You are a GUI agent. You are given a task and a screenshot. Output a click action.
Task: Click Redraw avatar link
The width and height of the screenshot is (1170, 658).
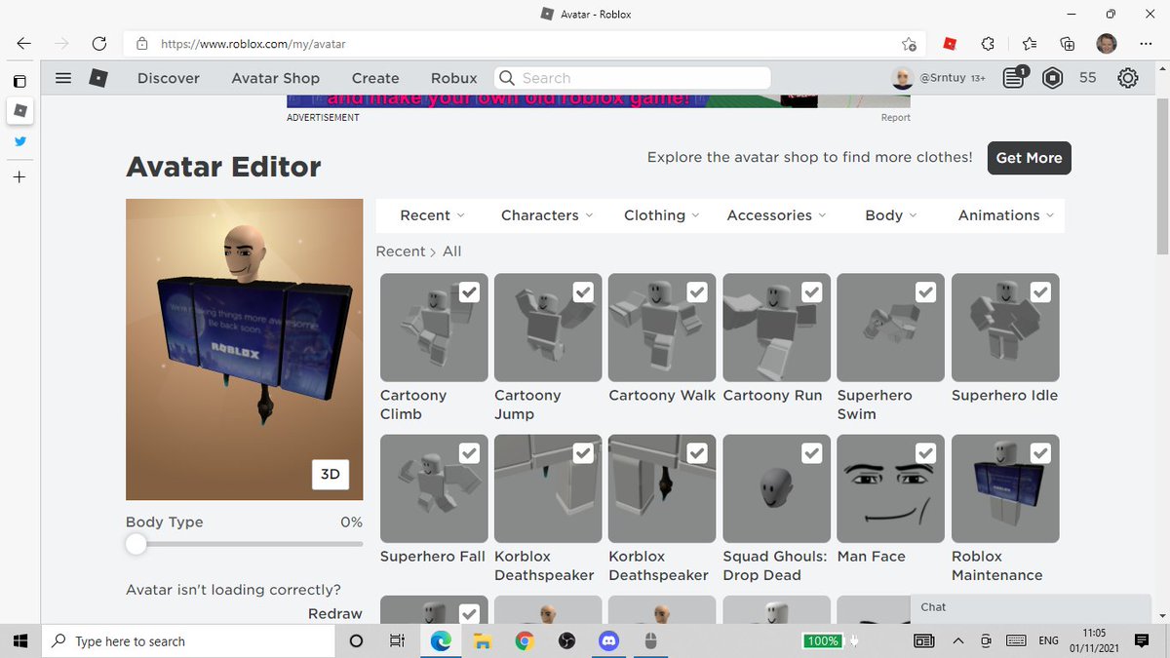click(335, 613)
